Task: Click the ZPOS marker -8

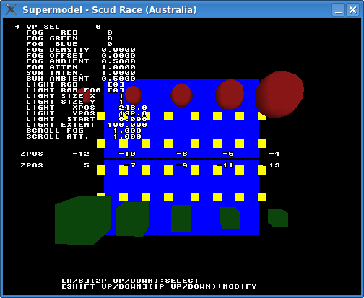Action: 182,154
